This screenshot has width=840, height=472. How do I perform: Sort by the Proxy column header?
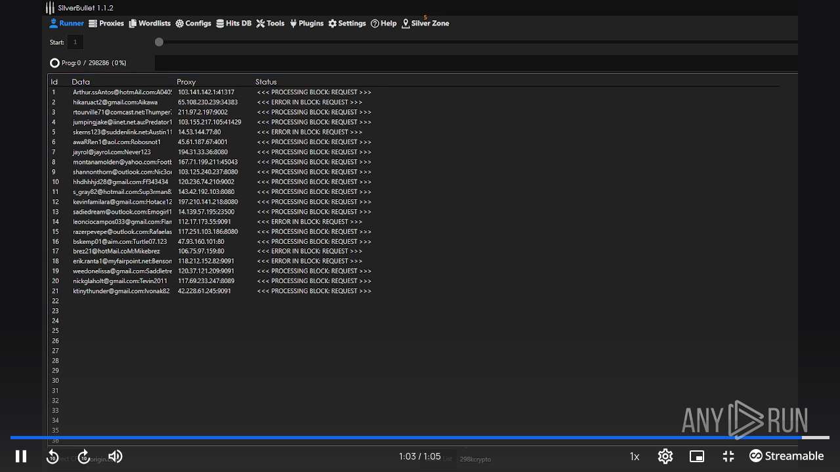point(186,82)
